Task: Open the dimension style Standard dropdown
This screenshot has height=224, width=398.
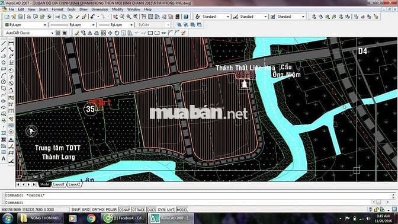Action: pyautogui.click(x=253, y=17)
